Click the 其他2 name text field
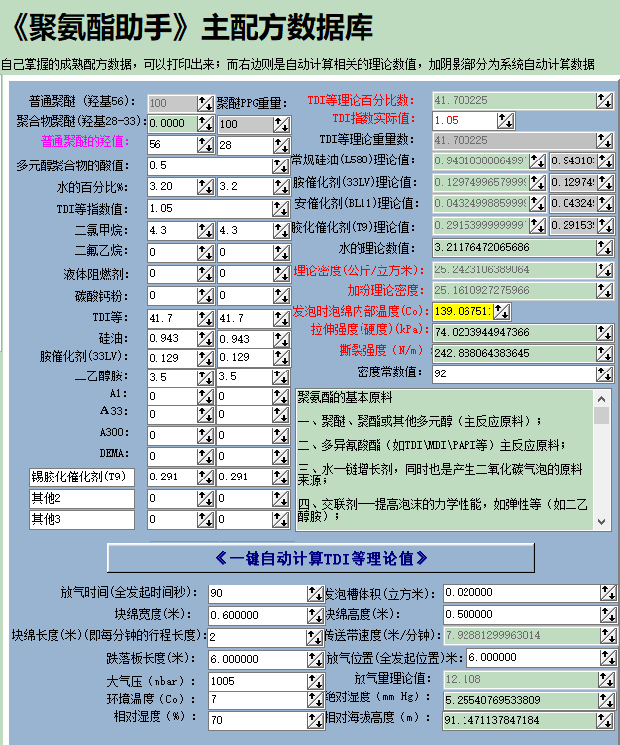620x745 pixels. pos(80,498)
